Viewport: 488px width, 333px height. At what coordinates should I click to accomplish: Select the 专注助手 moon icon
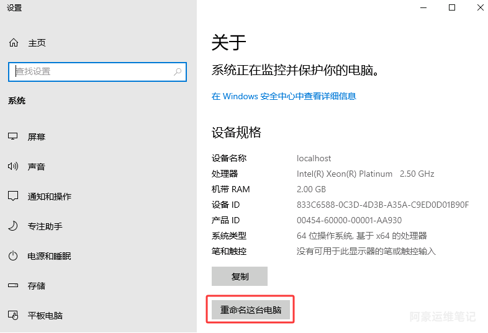[13, 226]
